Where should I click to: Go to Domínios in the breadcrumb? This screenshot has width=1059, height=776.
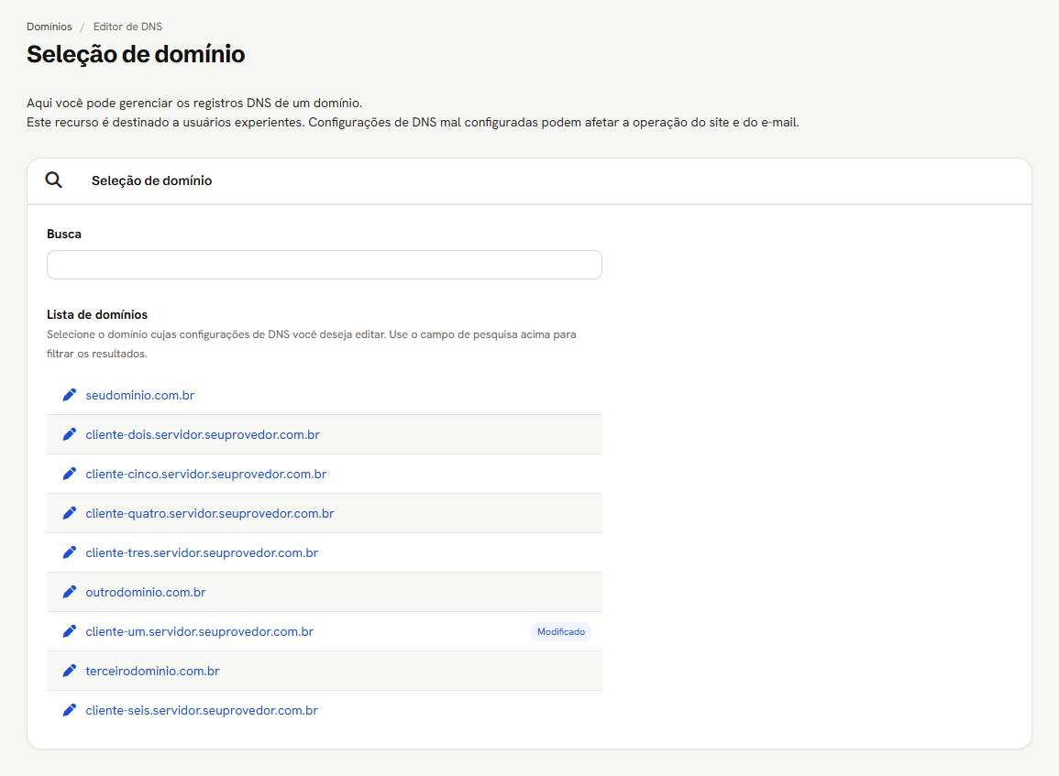coord(50,27)
